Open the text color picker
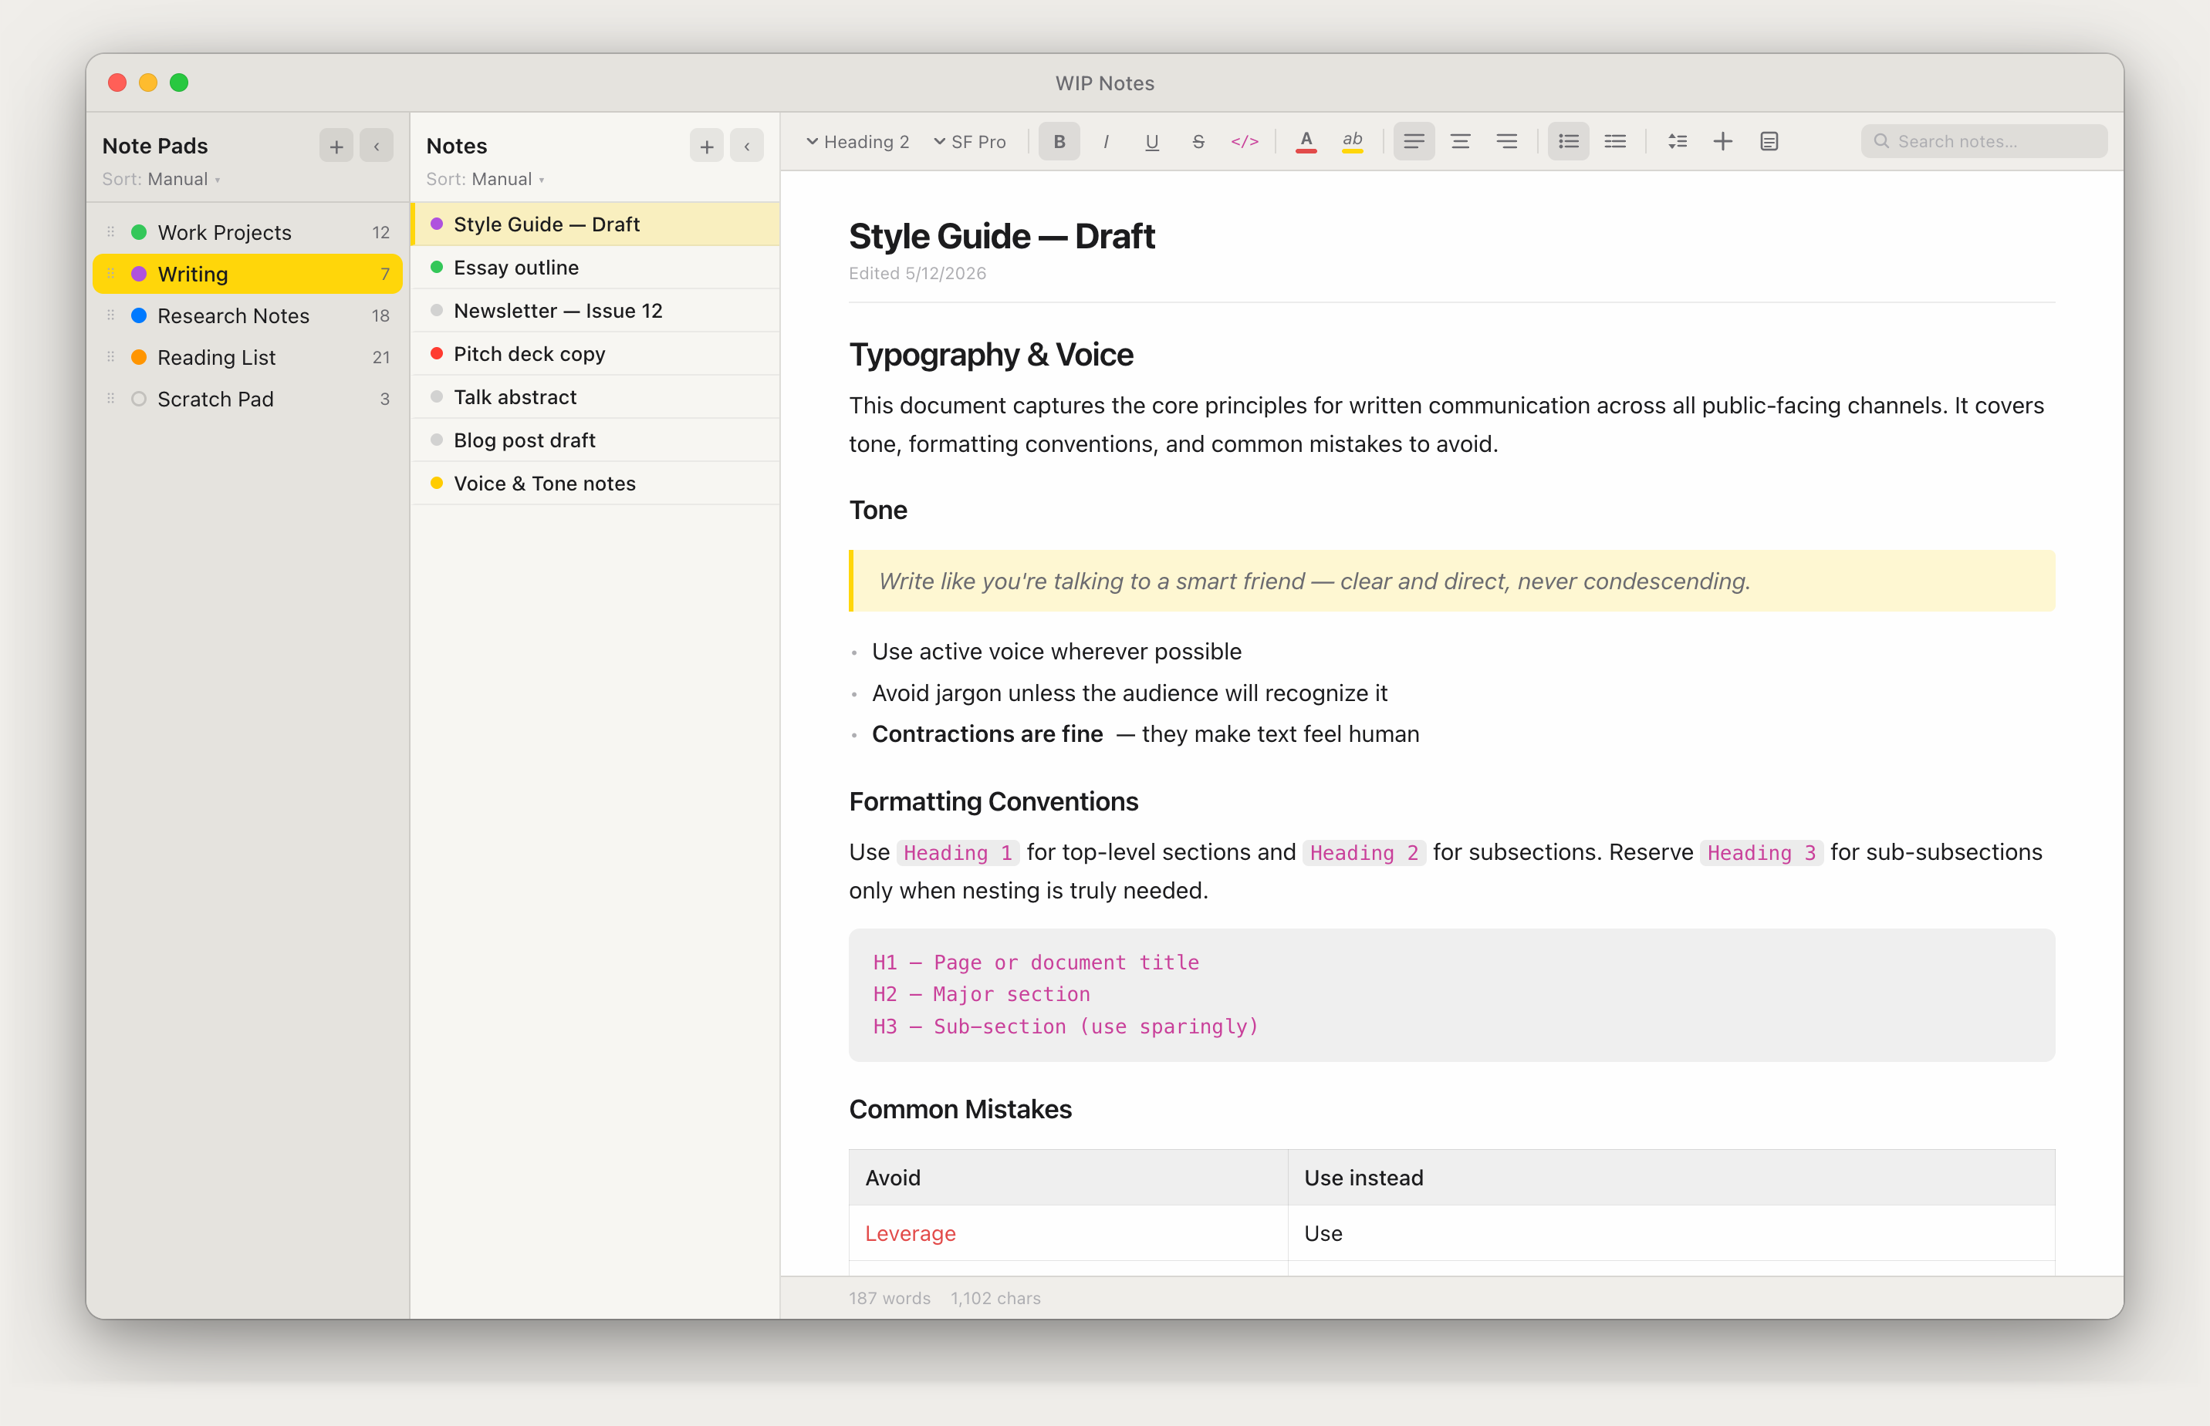Image resolution: width=2210 pixels, height=1426 pixels. 1306,142
